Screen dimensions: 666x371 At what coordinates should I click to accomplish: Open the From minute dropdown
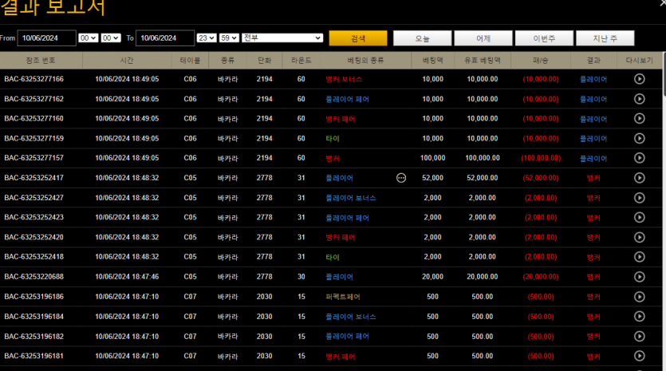(x=111, y=38)
